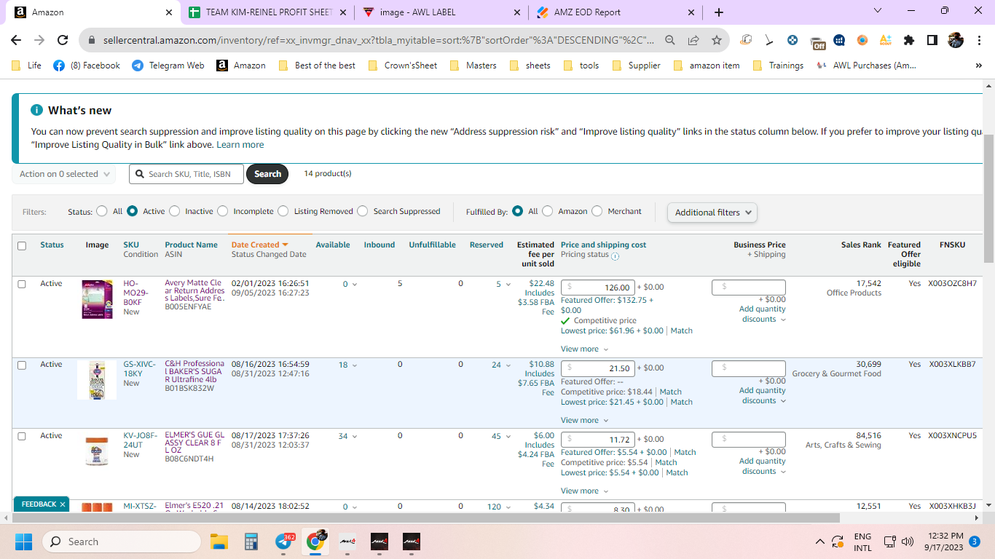
Task: Select the Search Suppressed radio button
Action: [x=362, y=211]
